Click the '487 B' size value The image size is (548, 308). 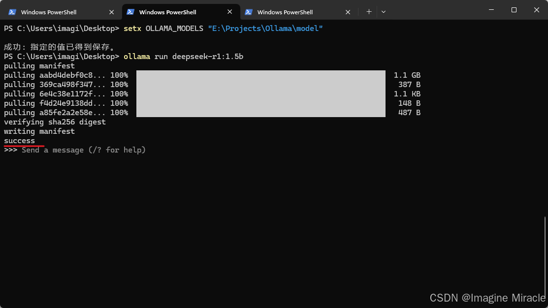[x=409, y=113]
